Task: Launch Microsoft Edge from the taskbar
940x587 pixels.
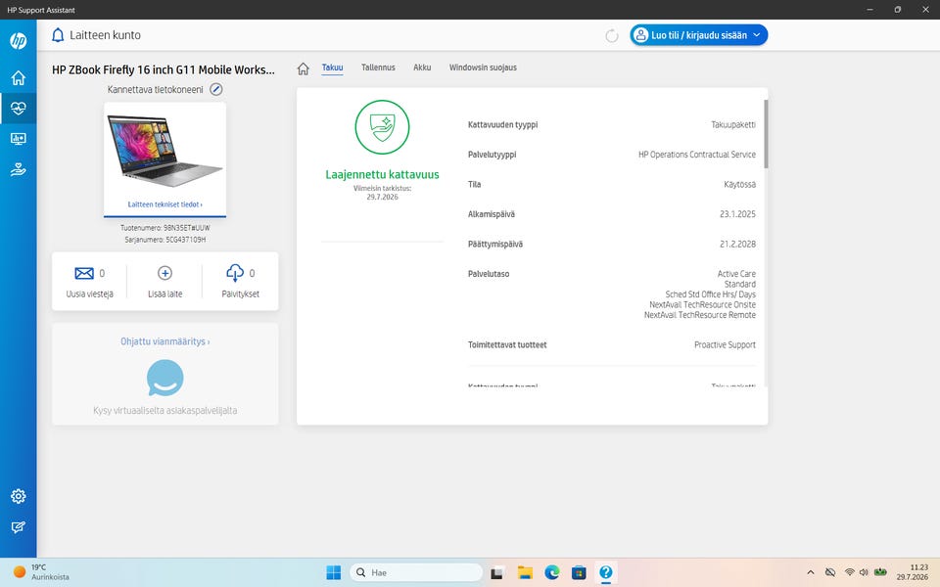Action: [x=552, y=572]
